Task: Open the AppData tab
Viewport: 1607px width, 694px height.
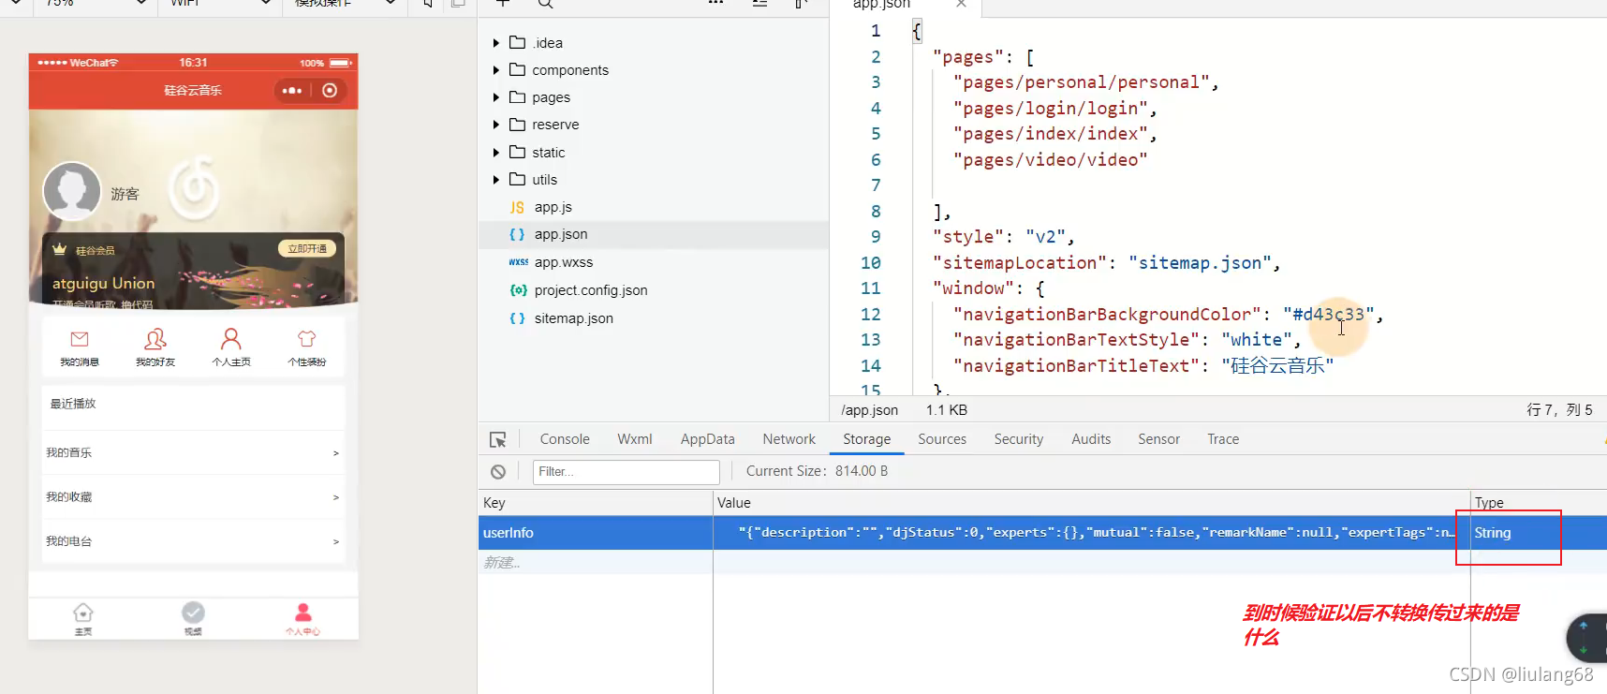Action: [x=707, y=439]
